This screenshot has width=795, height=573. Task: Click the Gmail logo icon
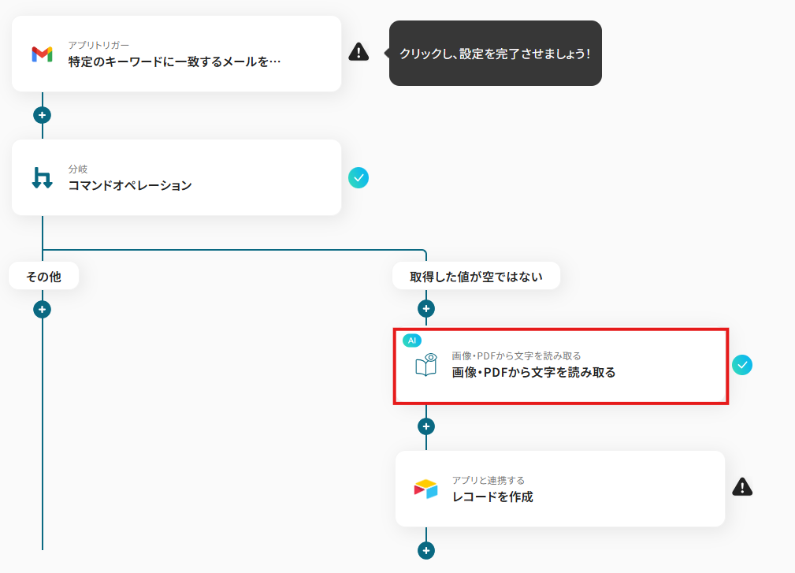coord(42,54)
